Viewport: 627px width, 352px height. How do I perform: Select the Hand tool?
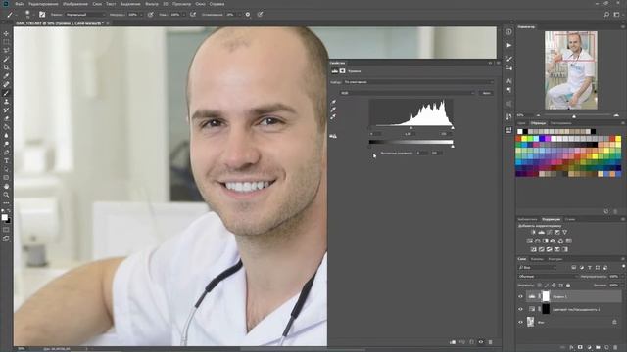(6, 187)
